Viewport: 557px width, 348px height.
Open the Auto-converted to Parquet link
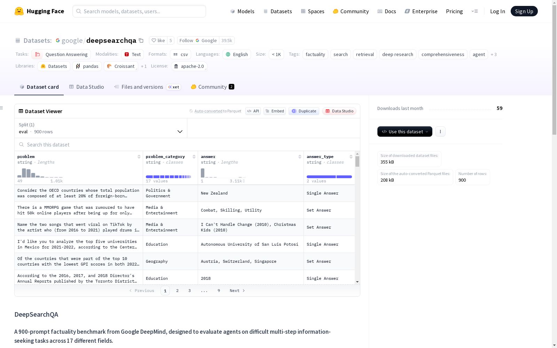coord(215,111)
